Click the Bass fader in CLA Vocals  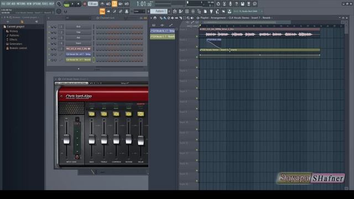tap(92, 139)
